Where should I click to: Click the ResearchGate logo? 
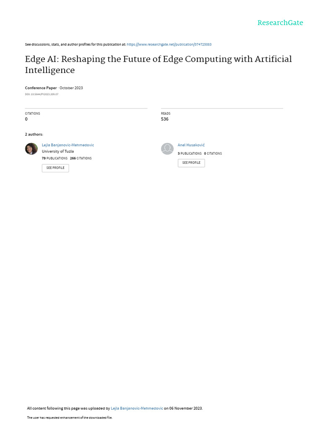(x=280, y=23)
